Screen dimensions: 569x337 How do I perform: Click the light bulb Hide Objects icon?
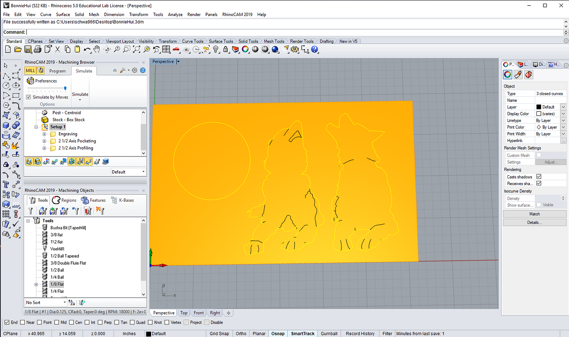215,49
